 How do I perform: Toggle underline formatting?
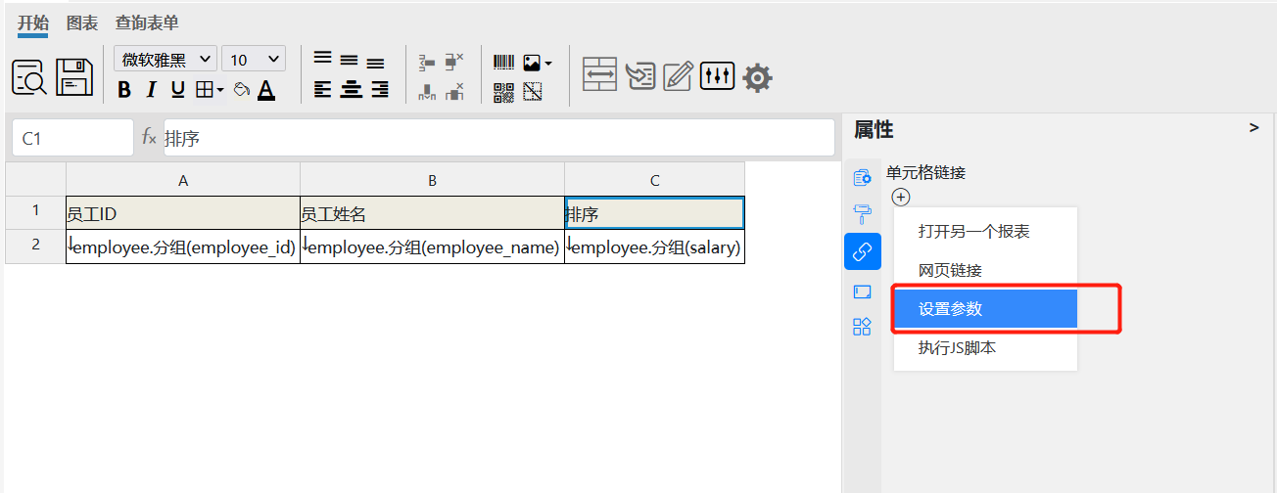[x=177, y=90]
